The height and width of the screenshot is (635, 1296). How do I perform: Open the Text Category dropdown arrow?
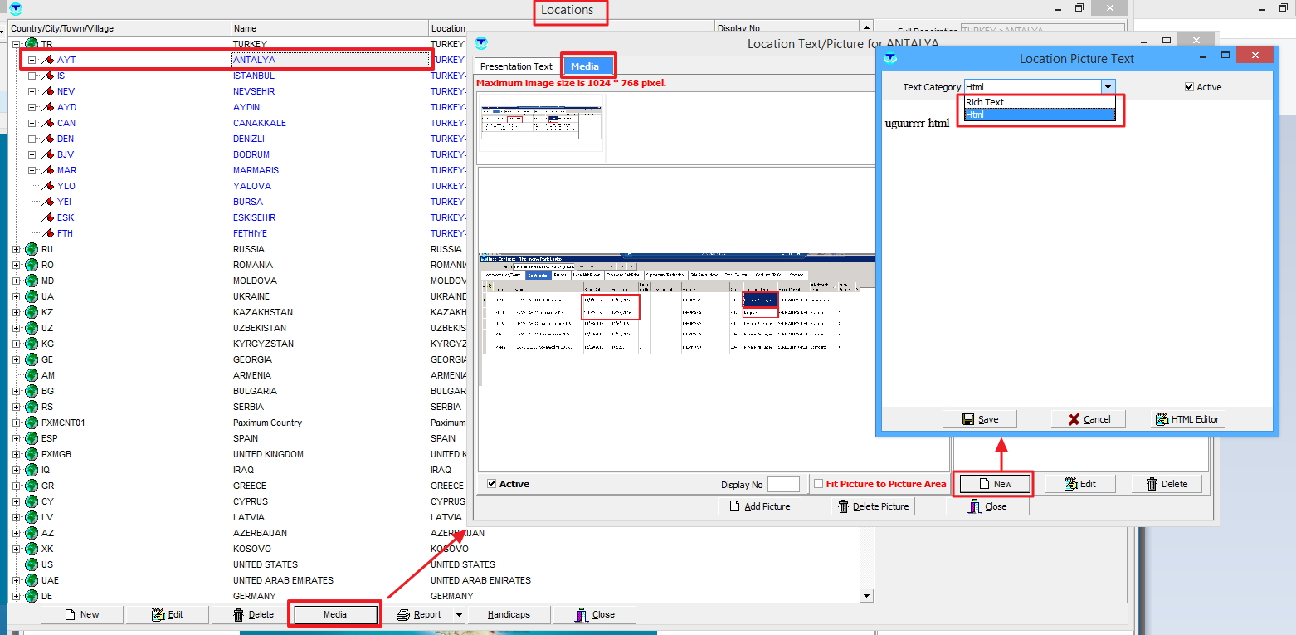pos(1108,87)
